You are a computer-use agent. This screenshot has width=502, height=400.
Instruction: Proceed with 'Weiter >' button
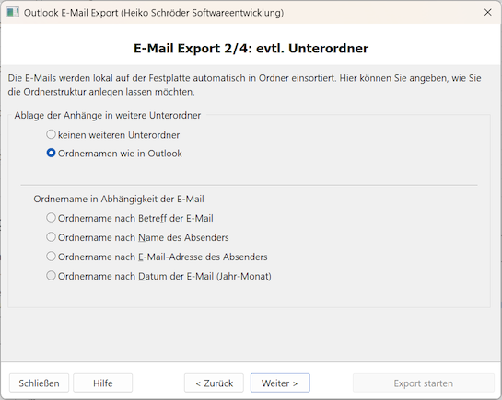(x=280, y=383)
